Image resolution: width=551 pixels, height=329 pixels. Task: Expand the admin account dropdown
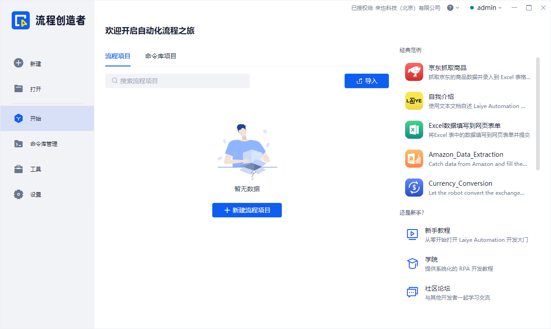[486, 8]
